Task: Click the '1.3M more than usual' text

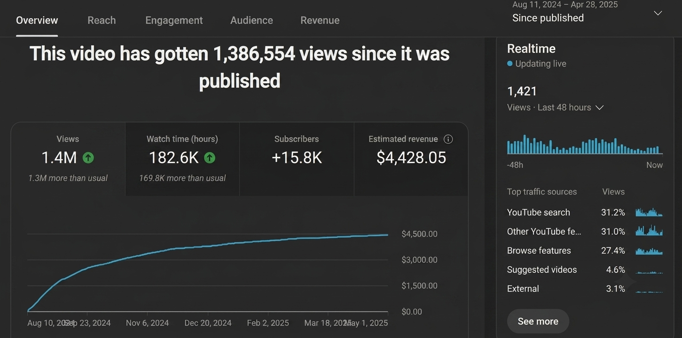Action: [x=68, y=178]
